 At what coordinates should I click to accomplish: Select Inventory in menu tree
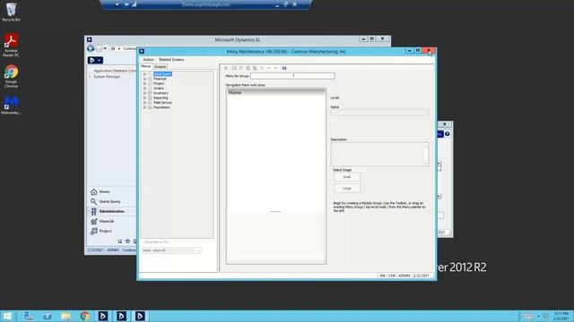click(x=161, y=93)
